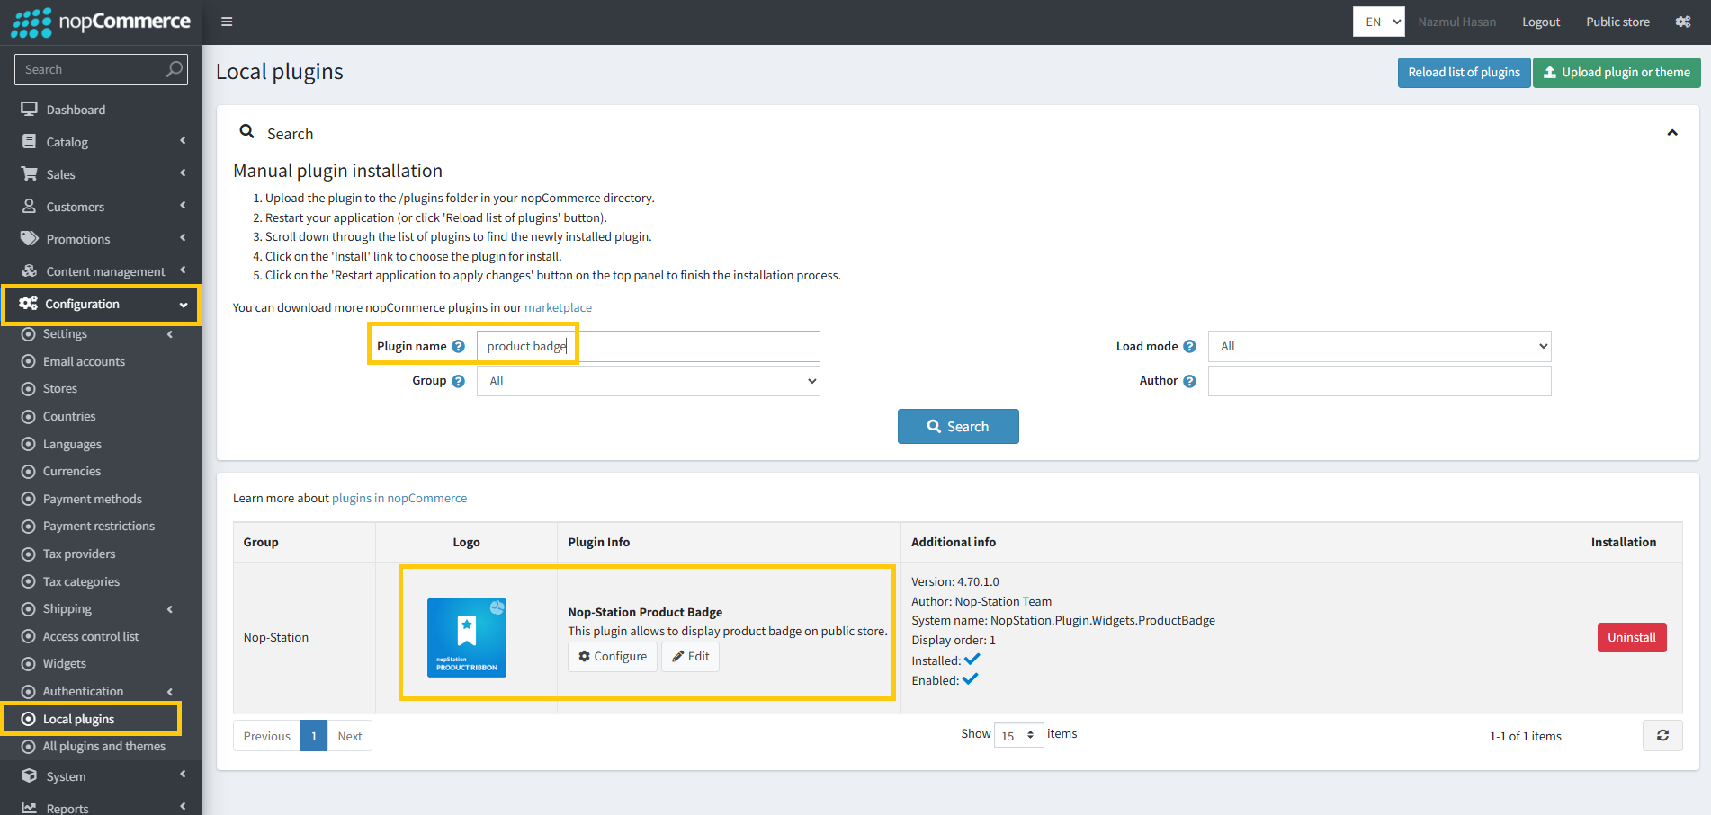The width and height of the screenshot is (1711, 815).
Task: Click the Dashboard monitor icon
Action: pos(30,109)
